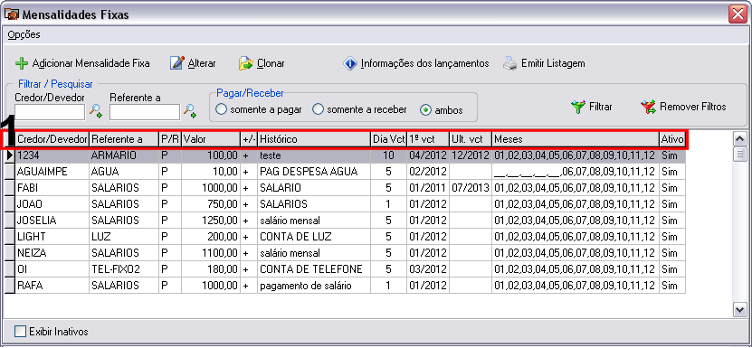Click the Meses column header
The width and height of the screenshot is (752, 348).
[576, 139]
